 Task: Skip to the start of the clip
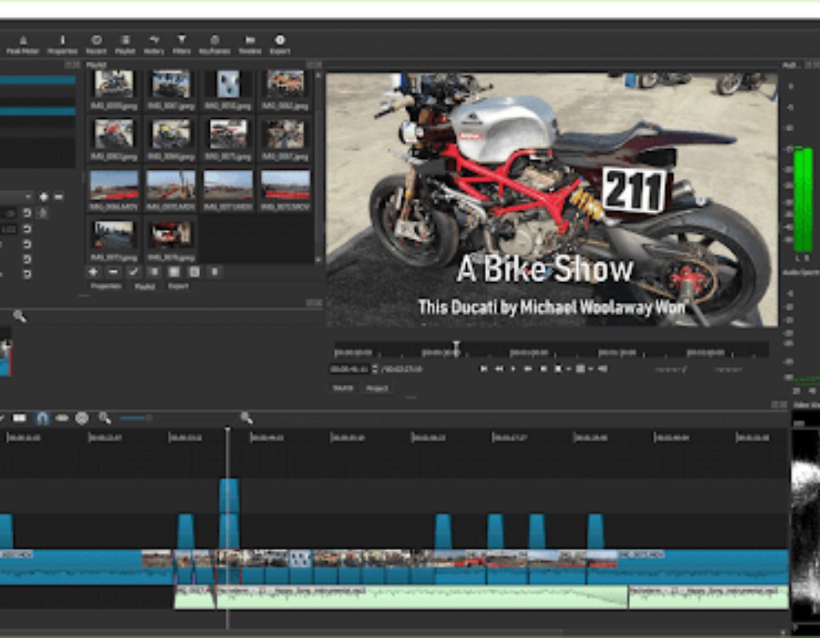click(484, 369)
